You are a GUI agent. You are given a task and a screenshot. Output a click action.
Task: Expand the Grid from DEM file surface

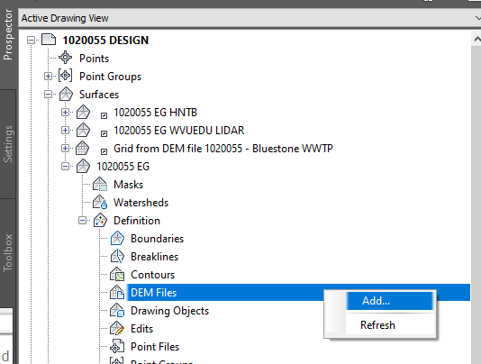coord(65,149)
